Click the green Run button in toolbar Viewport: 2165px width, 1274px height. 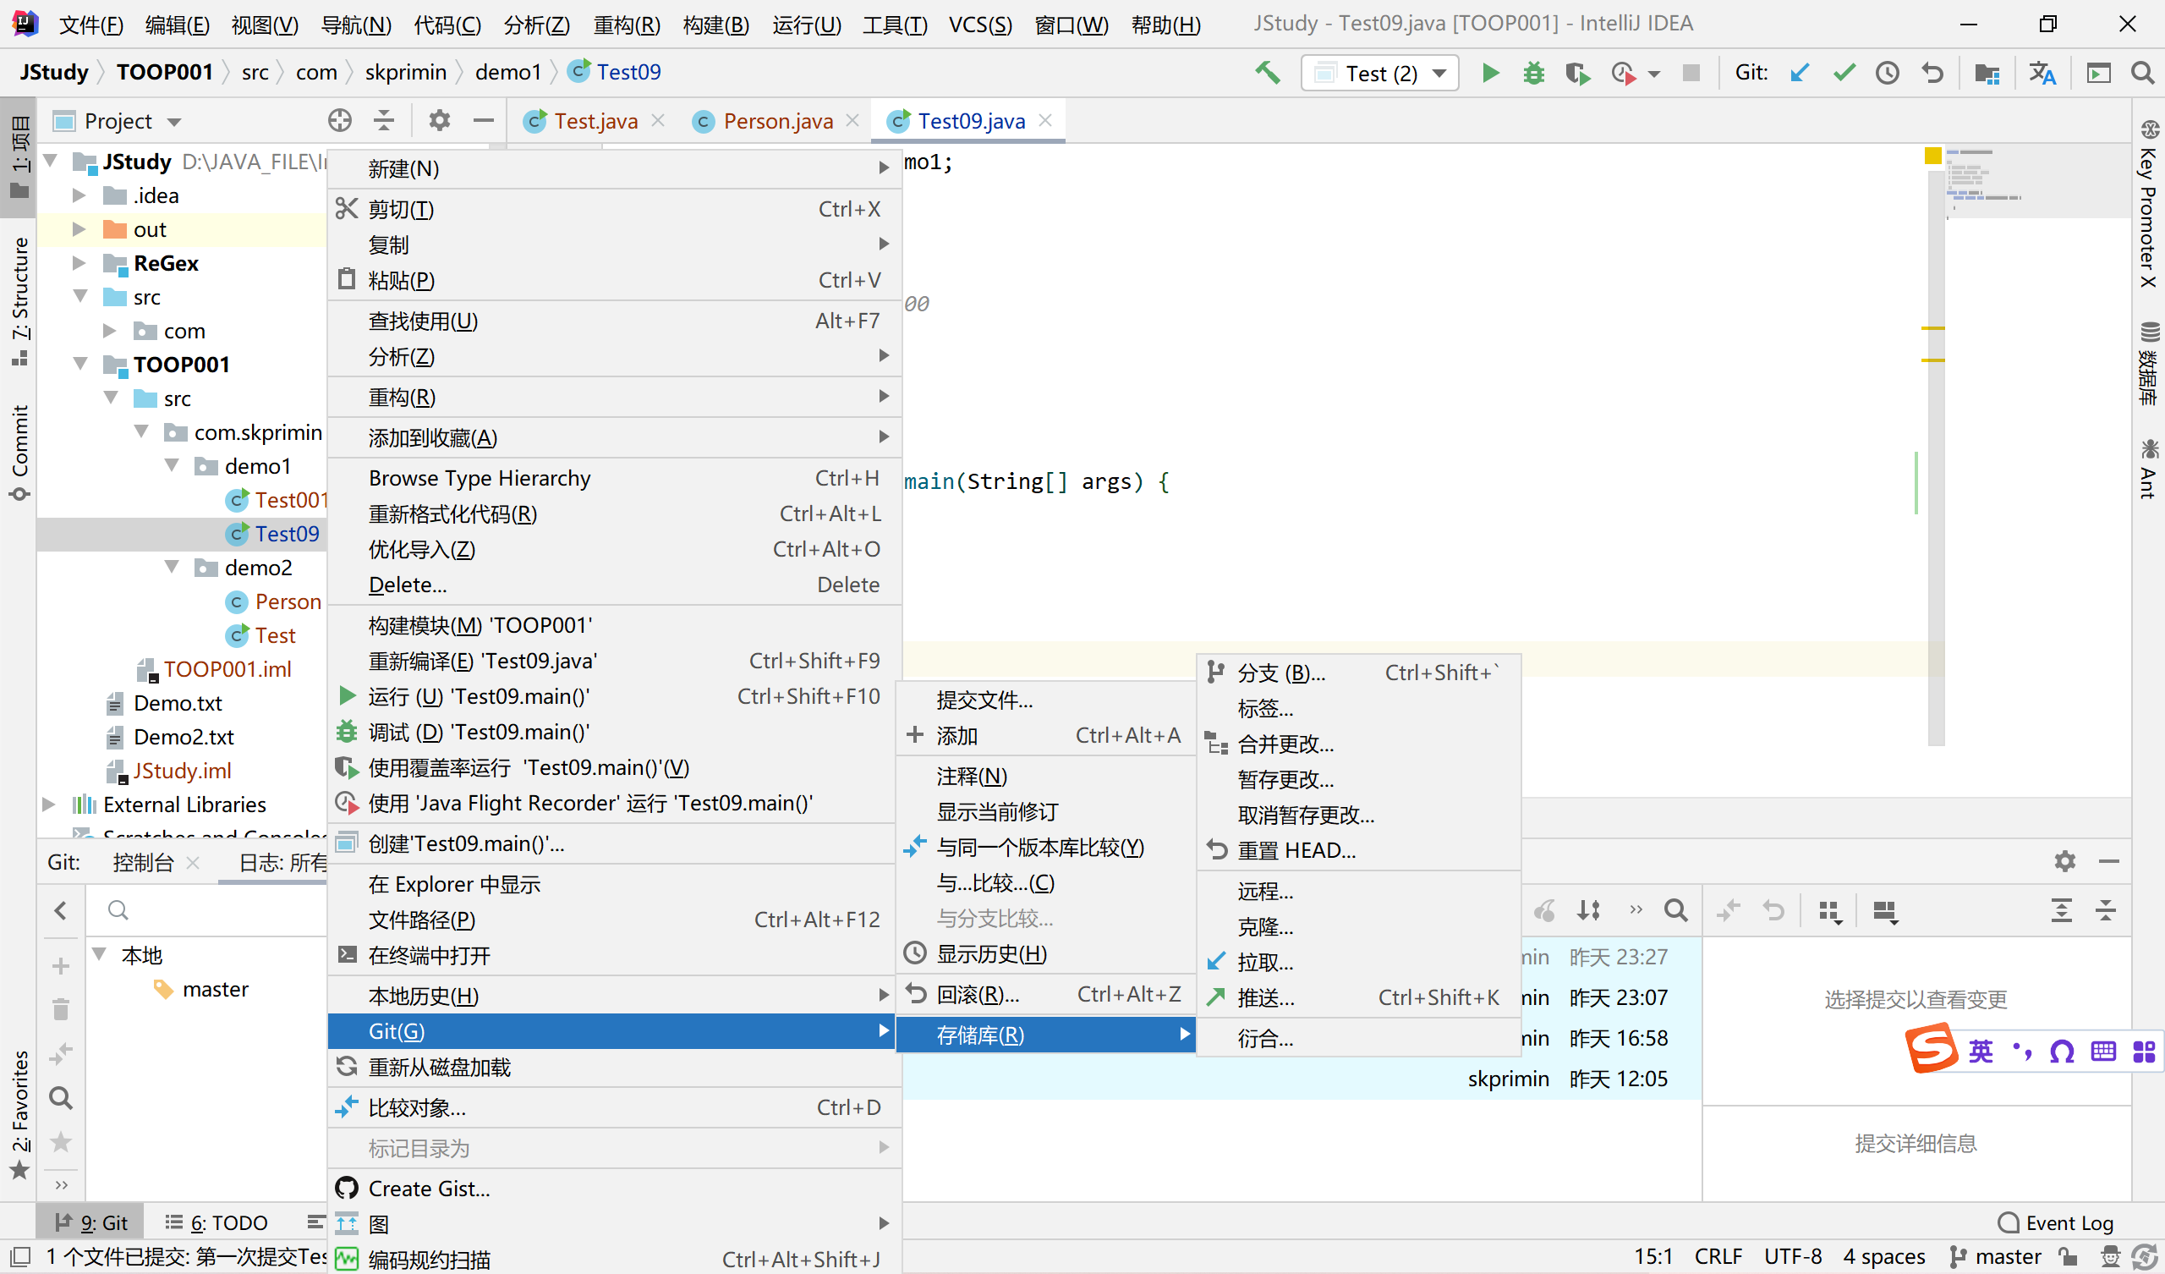tap(1490, 73)
